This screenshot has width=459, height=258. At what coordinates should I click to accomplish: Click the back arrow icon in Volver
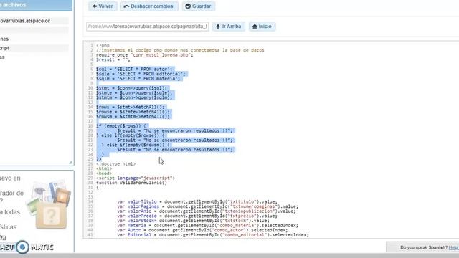(95, 6)
